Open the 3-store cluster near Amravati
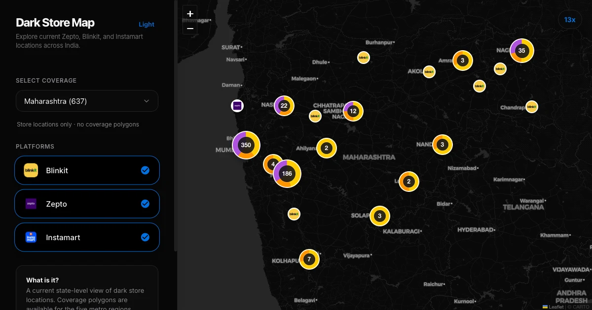This screenshot has width=592, height=310. click(x=462, y=61)
